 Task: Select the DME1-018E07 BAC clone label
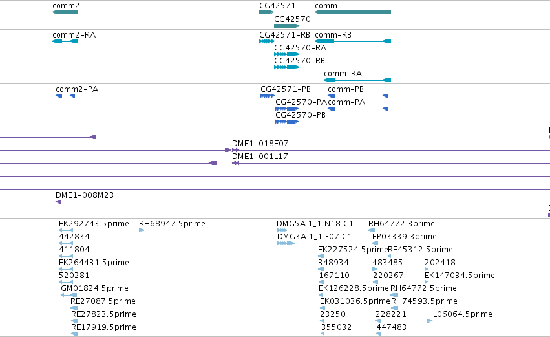(x=260, y=143)
